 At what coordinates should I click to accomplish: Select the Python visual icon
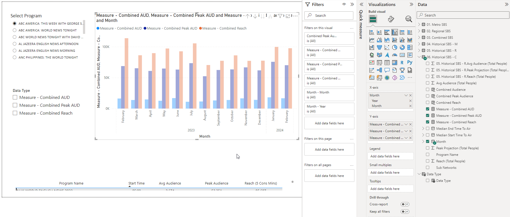[410, 62]
